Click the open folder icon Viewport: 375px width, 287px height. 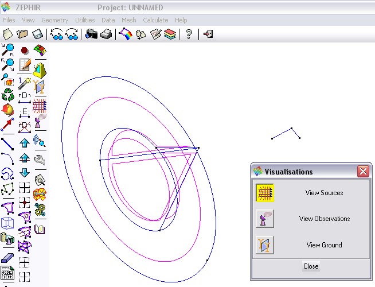tap(22, 34)
